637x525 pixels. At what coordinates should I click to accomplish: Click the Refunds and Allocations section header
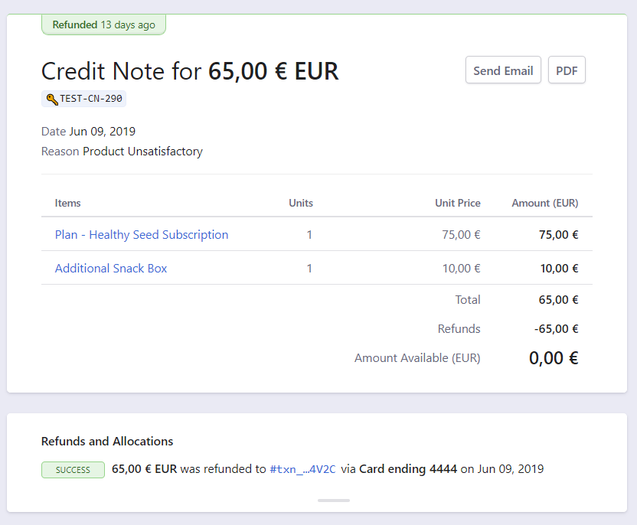(106, 442)
